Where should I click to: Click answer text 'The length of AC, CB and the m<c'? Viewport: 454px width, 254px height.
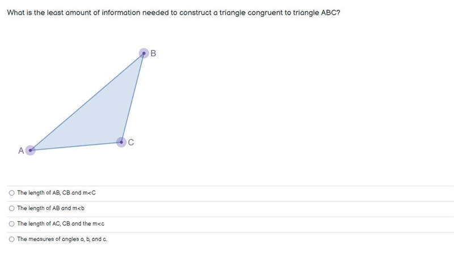click(61, 223)
